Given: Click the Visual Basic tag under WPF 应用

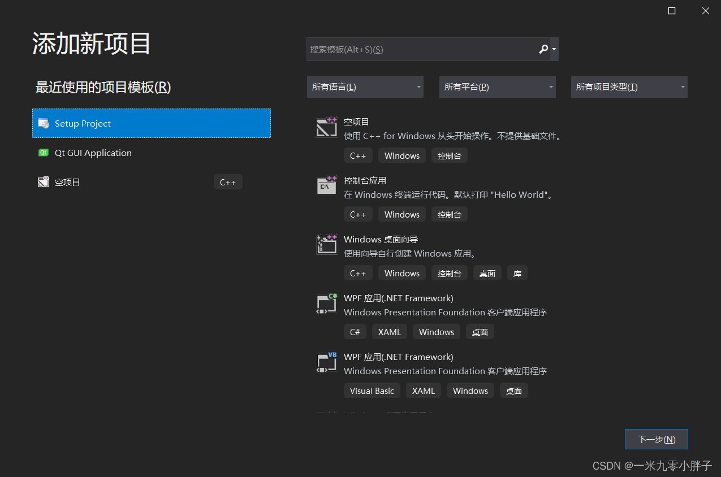Looking at the screenshot, I should 372,391.
